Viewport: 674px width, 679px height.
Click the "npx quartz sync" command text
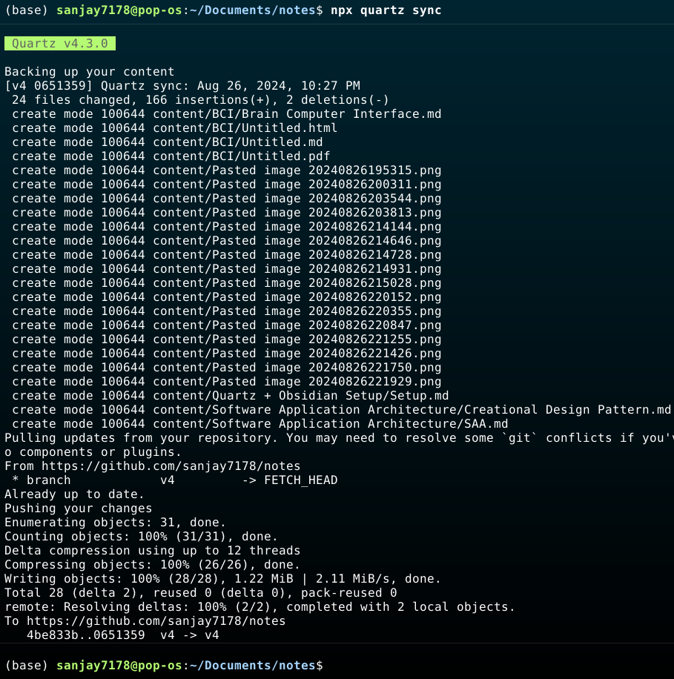(386, 10)
